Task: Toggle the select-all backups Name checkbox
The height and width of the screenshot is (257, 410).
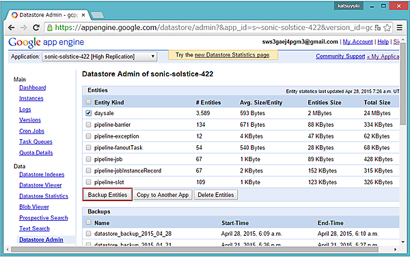Action: [88, 222]
